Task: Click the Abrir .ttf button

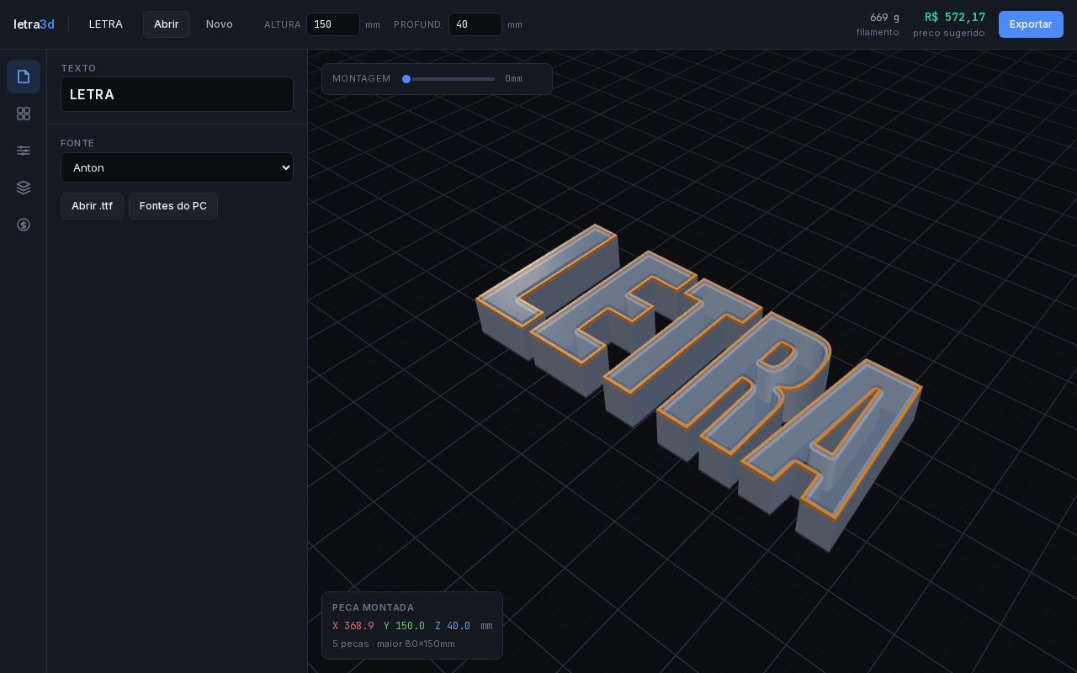Action: coord(92,206)
